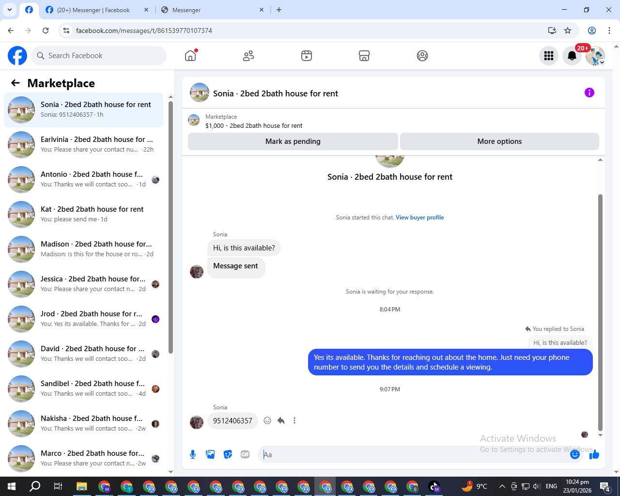Click Sonia's avatar beside Message sent
The height and width of the screenshot is (496, 620).
[197, 272]
